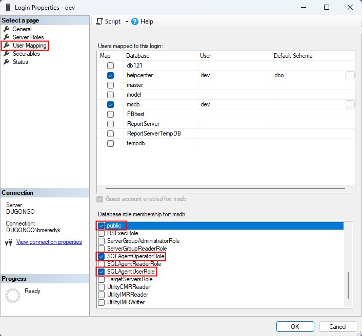Uncheck the msdb map checkbox
This screenshot has height=336, width=362.
pos(110,104)
